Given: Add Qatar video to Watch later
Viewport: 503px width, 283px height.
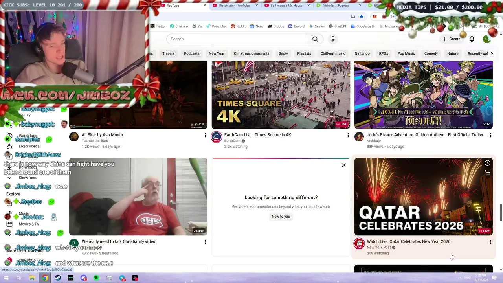Looking at the screenshot, I should 487,163.
